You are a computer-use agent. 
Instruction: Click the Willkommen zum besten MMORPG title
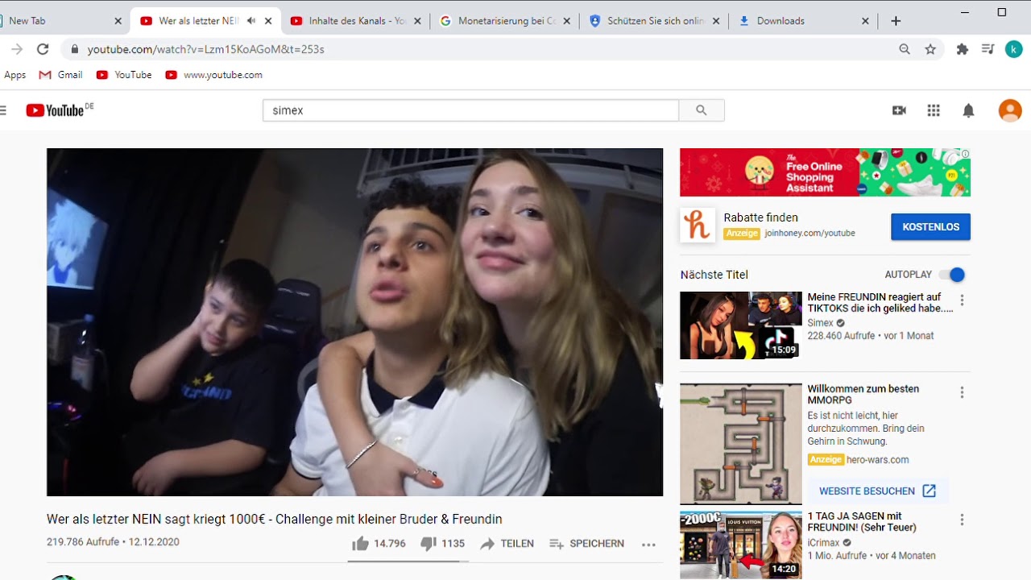tap(863, 395)
